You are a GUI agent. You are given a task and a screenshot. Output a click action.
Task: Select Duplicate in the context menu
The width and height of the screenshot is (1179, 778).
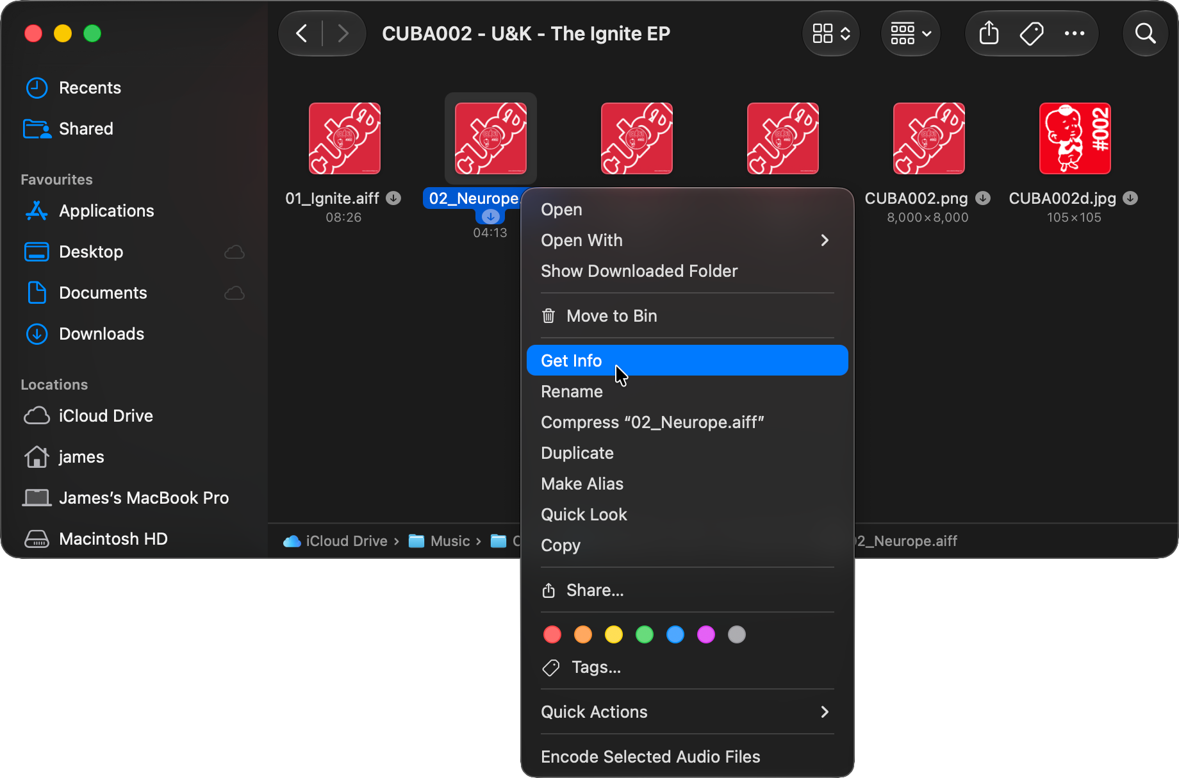coord(688,453)
